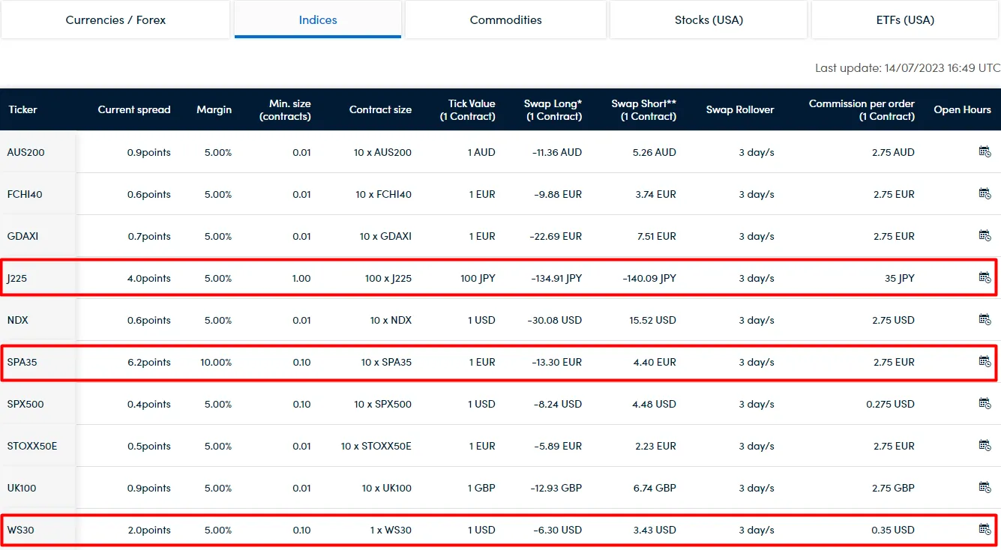Click the 100 x J225 contract size

pyautogui.click(x=388, y=278)
